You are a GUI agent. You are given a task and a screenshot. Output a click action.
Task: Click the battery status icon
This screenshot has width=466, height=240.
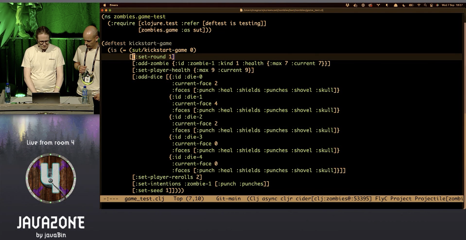point(411,5)
